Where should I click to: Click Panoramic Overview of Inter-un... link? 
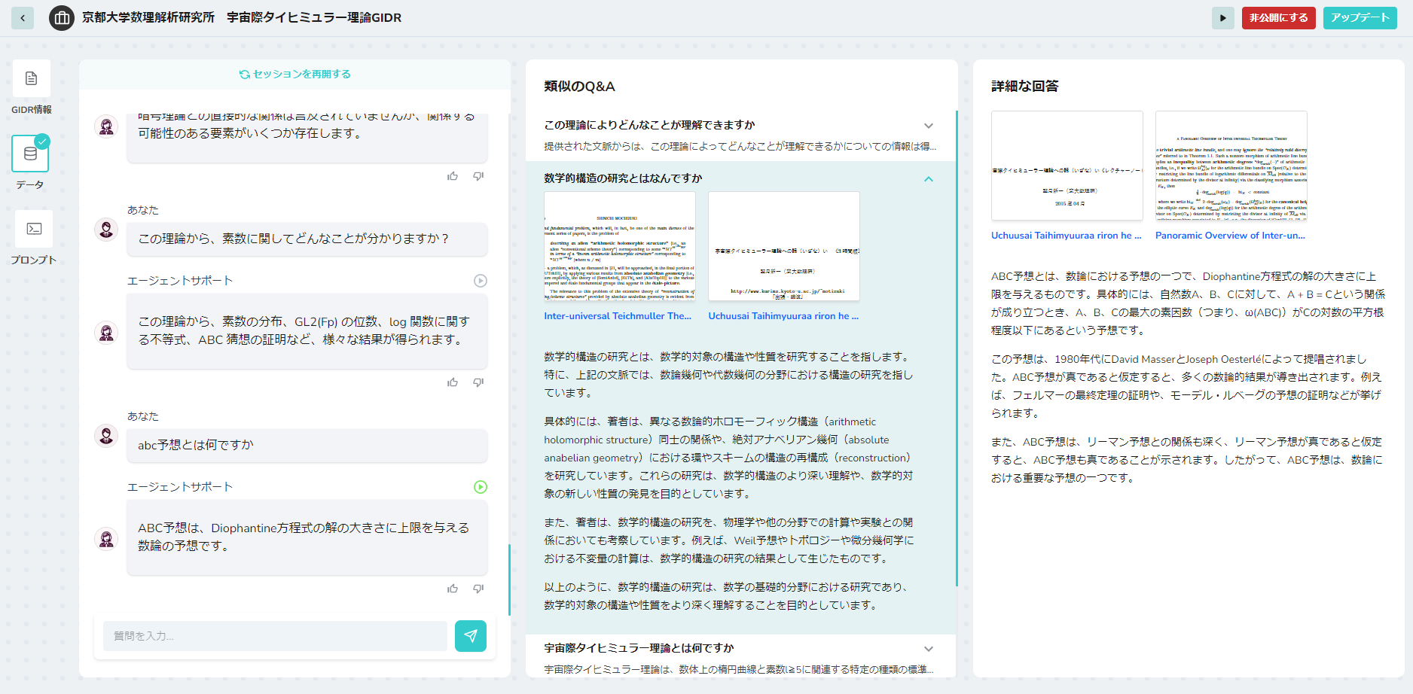coord(1231,236)
